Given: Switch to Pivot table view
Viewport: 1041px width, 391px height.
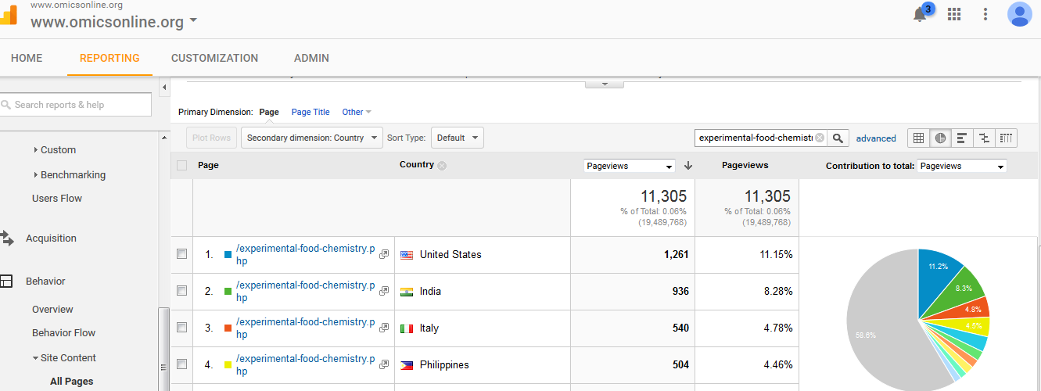Looking at the screenshot, I should (1006, 138).
